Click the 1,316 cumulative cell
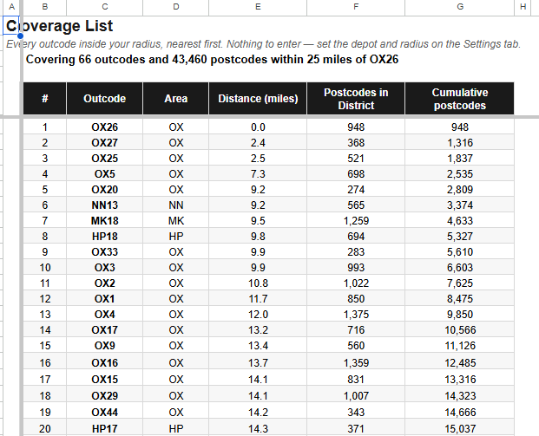539x436 pixels. (460, 142)
